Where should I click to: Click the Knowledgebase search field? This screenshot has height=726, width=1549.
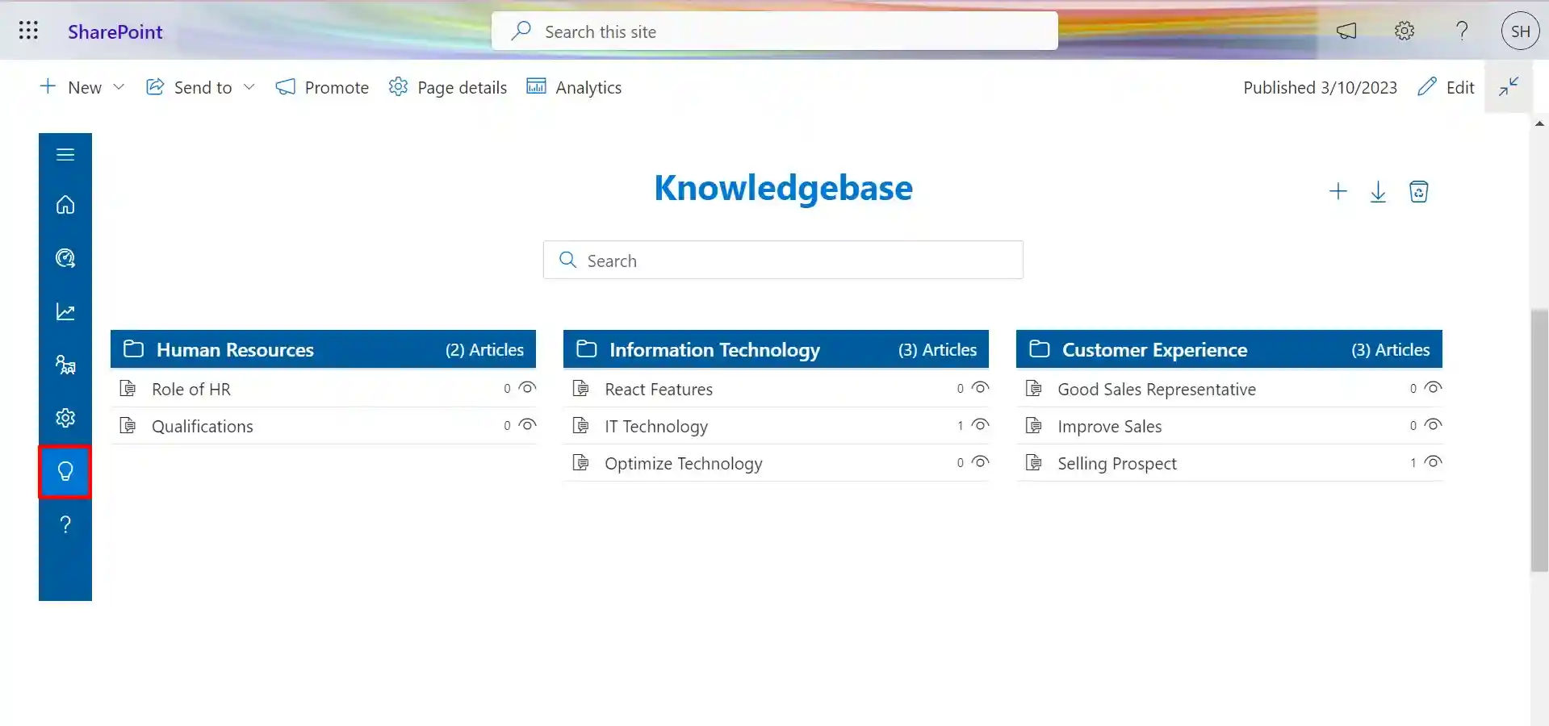pos(783,261)
